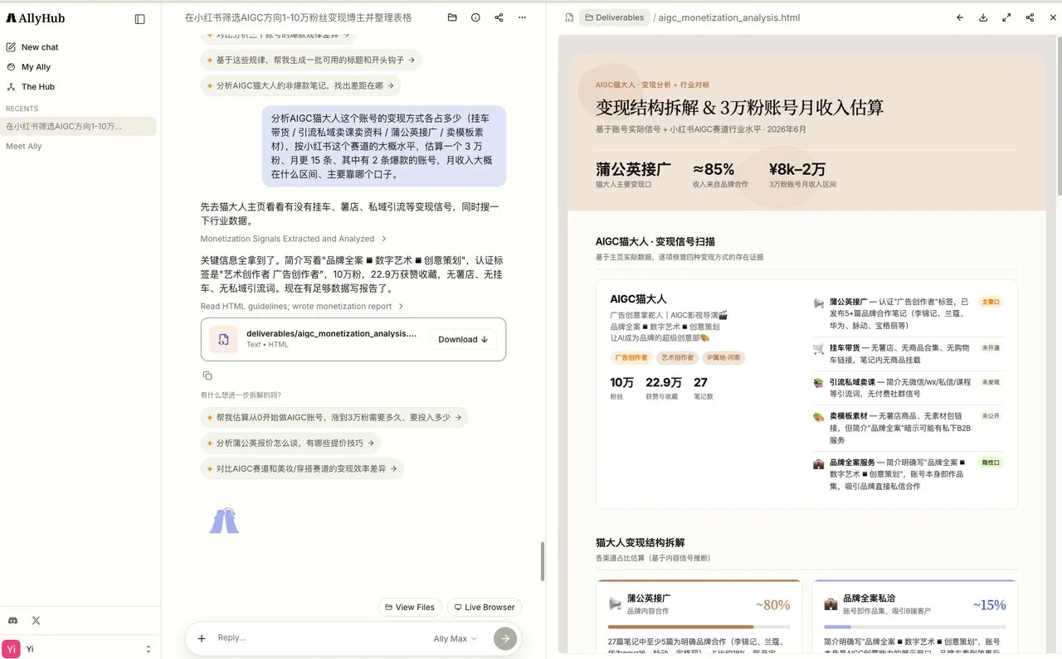Expand preview to fullscreen
This screenshot has height=659, width=1062.
pos(1006,17)
